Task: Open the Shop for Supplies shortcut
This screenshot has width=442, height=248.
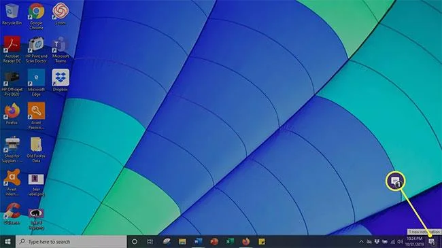Action: point(12,149)
